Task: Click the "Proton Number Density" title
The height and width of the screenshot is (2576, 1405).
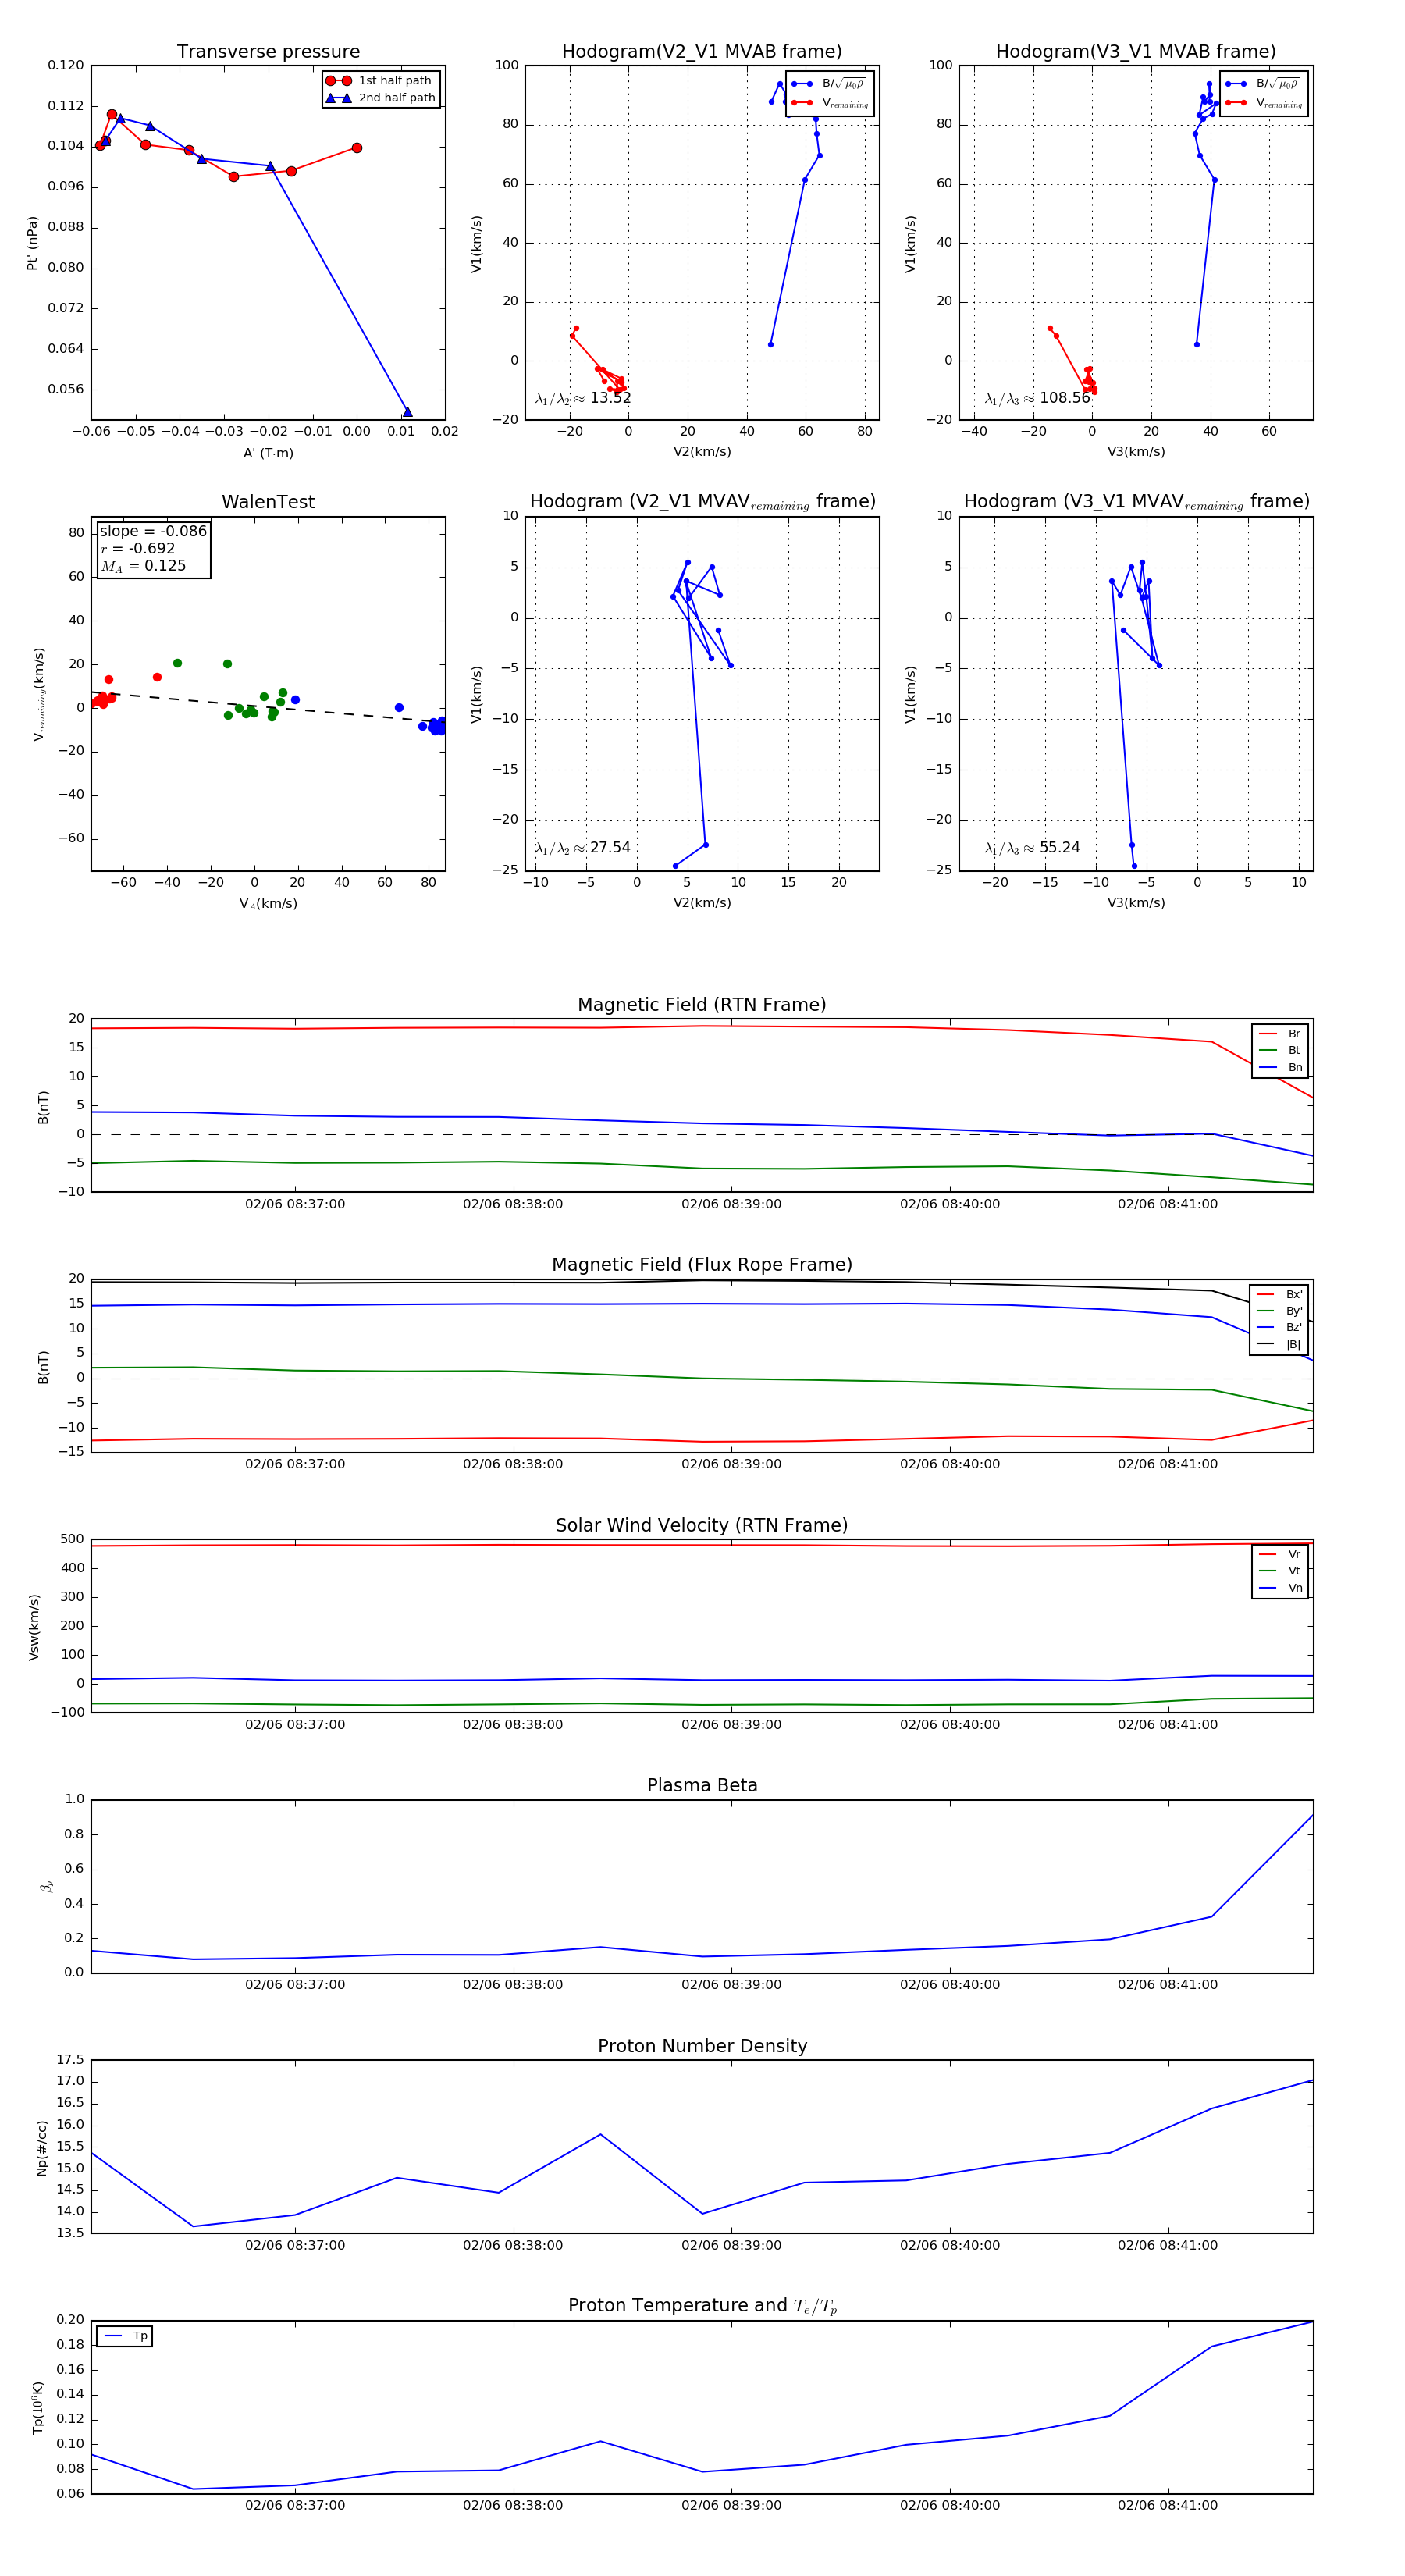Action: (702, 2046)
